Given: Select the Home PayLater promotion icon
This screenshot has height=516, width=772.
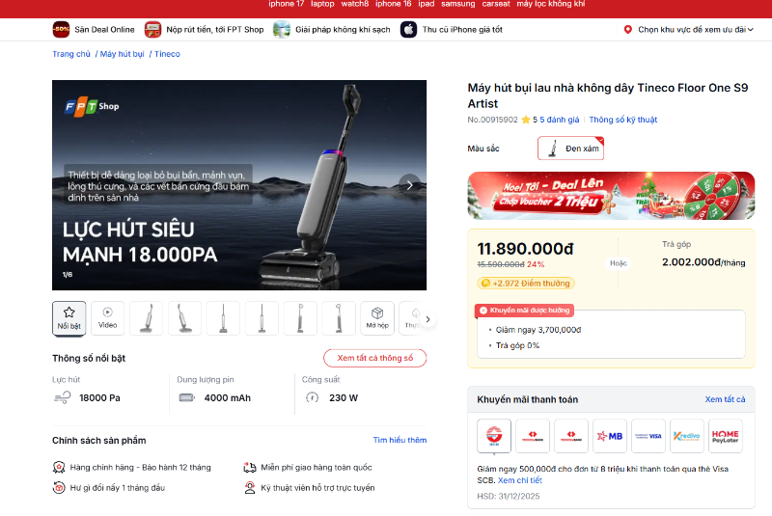Looking at the screenshot, I should tap(726, 436).
